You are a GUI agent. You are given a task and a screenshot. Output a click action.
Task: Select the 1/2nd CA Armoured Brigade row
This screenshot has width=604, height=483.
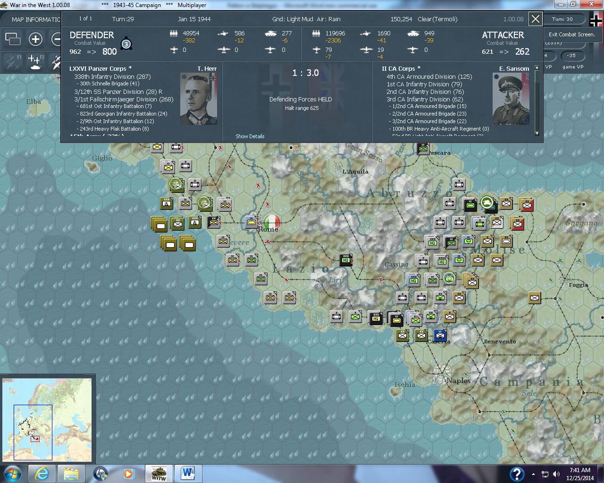tap(428, 106)
